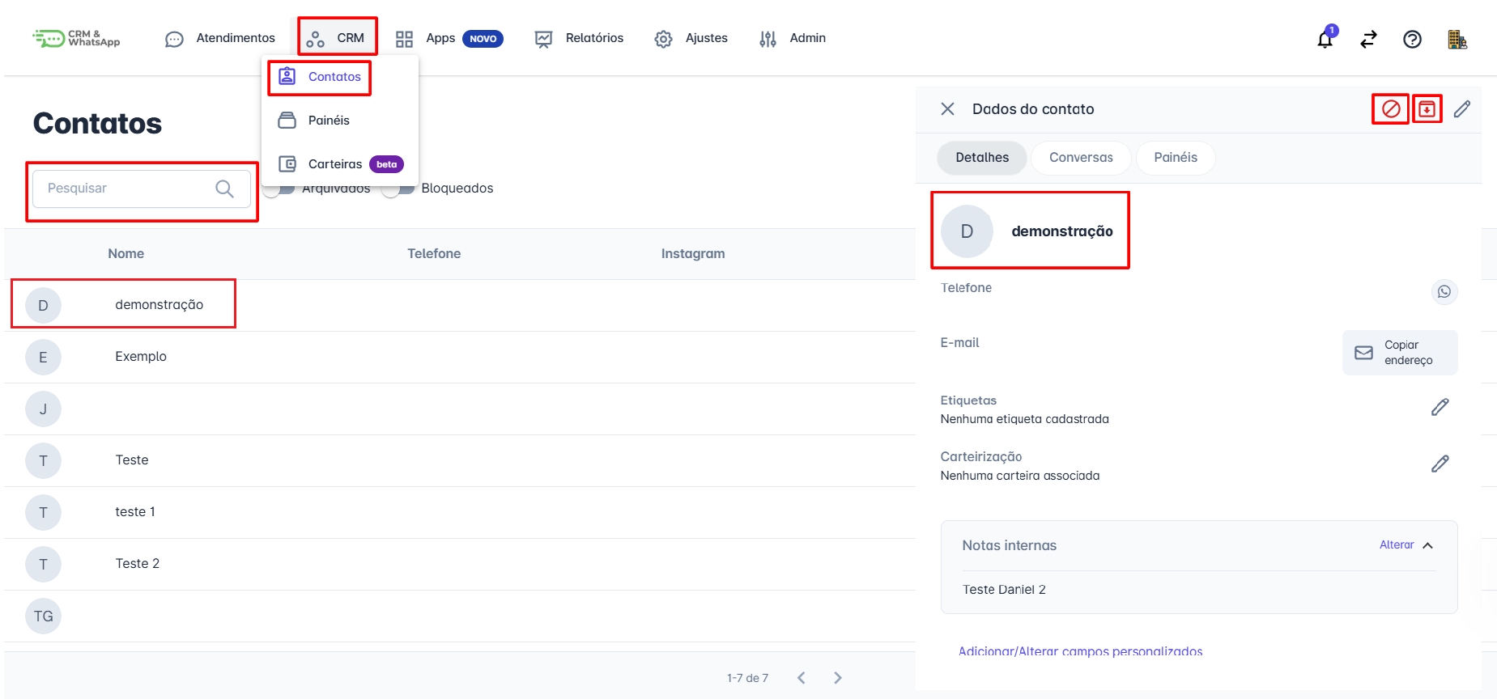Select the teste 1 contact name
The width and height of the screenshot is (1497, 699).
pyautogui.click(x=135, y=512)
